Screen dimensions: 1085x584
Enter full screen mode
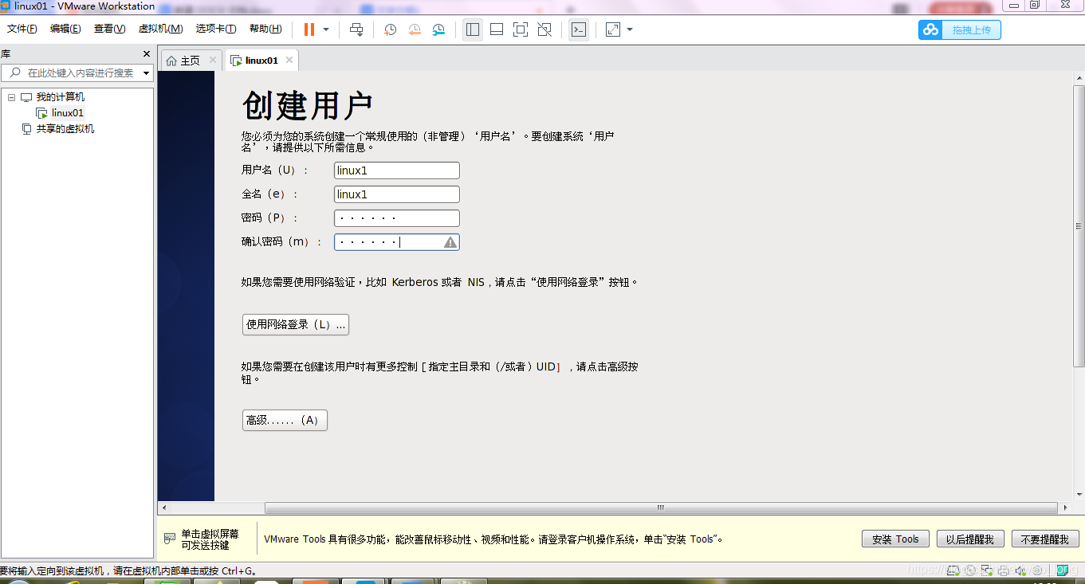coord(520,29)
